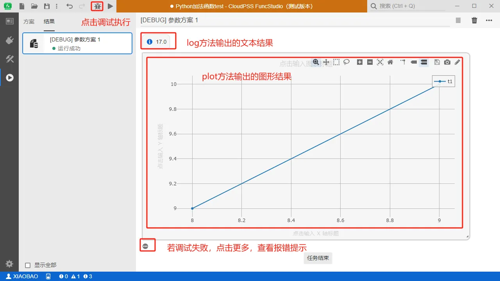Screen dimensions: 500x281
Task: Select the [DEBUG] 参数方案 1 result entry
Action: (77, 43)
